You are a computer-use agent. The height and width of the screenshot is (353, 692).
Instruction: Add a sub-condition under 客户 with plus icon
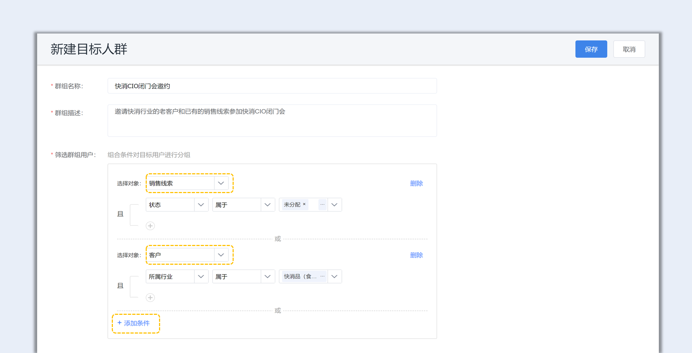(x=150, y=298)
